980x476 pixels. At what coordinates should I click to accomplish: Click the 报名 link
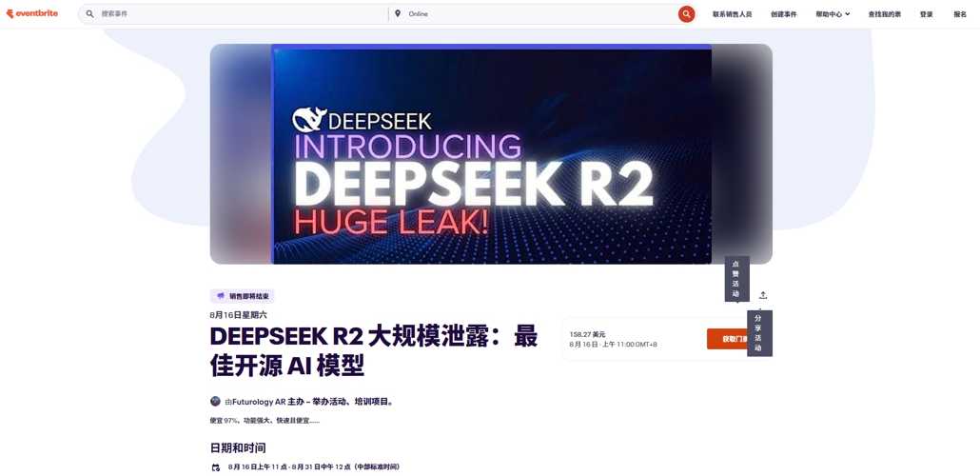click(x=960, y=13)
